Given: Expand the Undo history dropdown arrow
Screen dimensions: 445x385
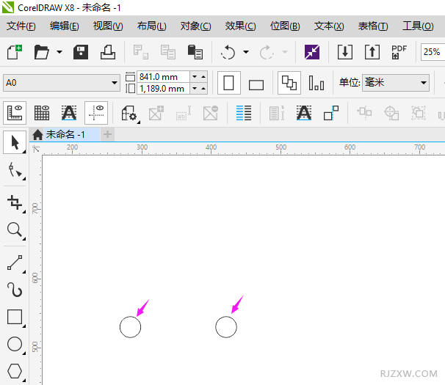Looking at the screenshot, I should (x=246, y=52).
